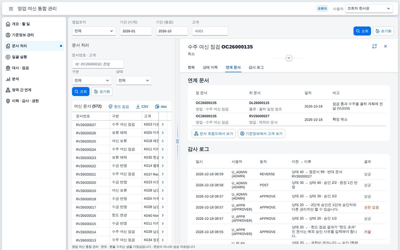Open the hamburger navigation menu

(11, 9)
